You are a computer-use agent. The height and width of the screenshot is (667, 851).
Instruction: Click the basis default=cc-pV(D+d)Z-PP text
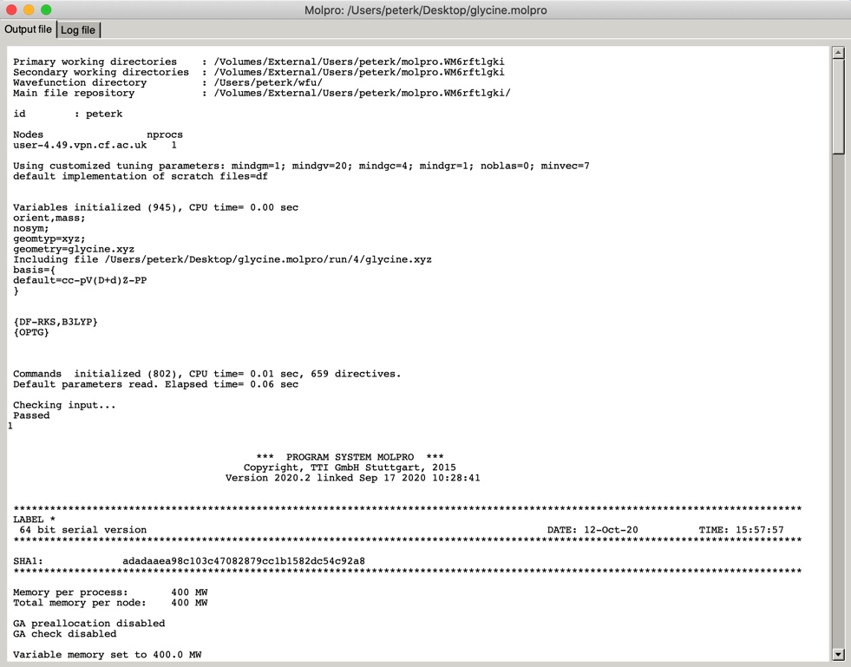(x=78, y=279)
